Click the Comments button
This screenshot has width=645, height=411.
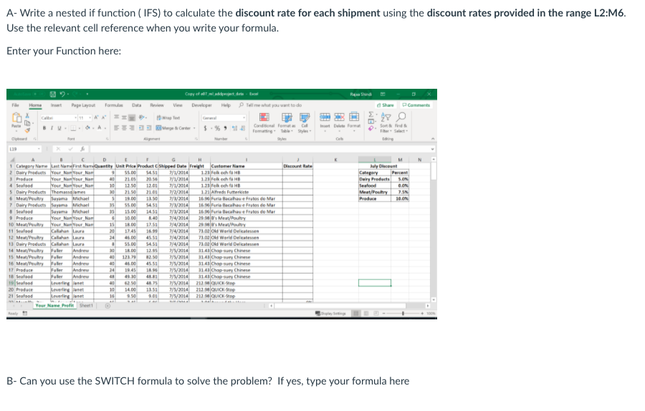coord(416,105)
